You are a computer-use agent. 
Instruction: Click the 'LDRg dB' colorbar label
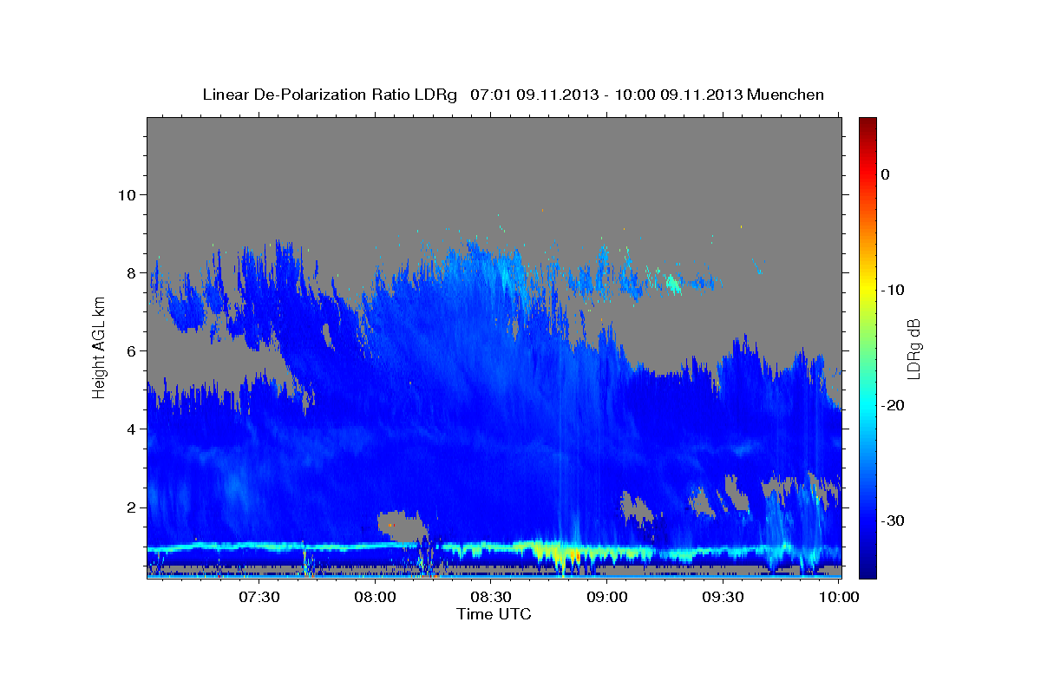(x=913, y=349)
